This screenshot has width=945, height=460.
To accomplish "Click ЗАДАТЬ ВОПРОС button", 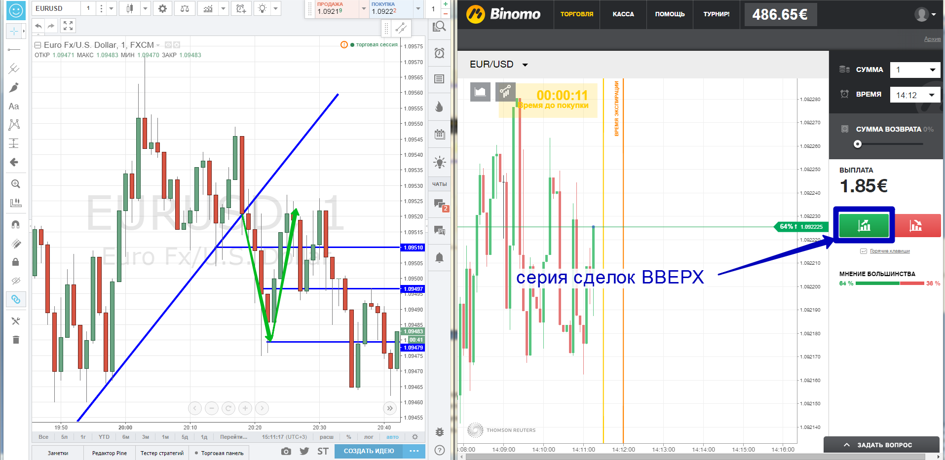I will pos(881,445).
